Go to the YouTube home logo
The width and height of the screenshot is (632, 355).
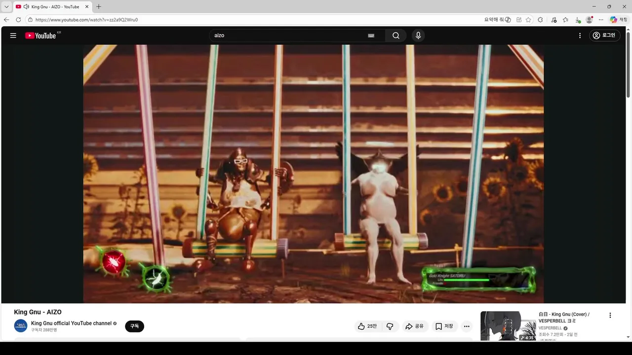tap(40, 35)
